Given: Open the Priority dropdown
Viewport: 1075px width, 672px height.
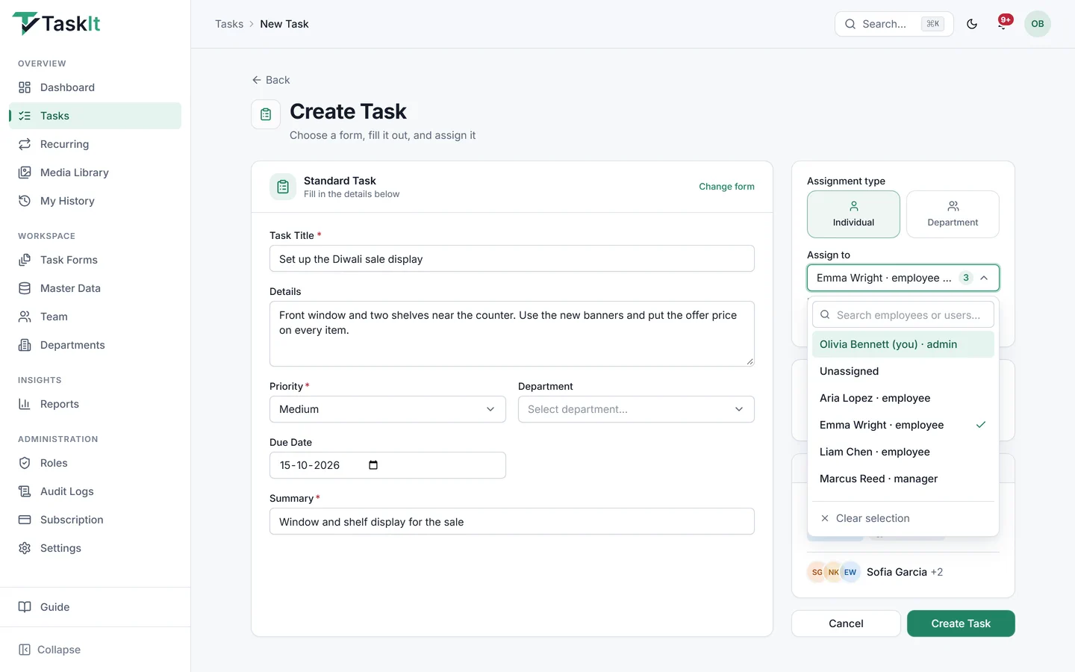Looking at the screenshot, I should click(387, 409).
